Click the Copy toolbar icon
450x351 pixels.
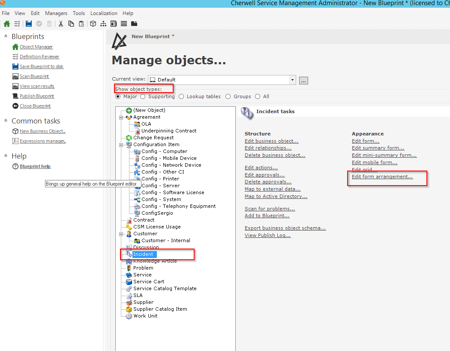coord(71,24)
